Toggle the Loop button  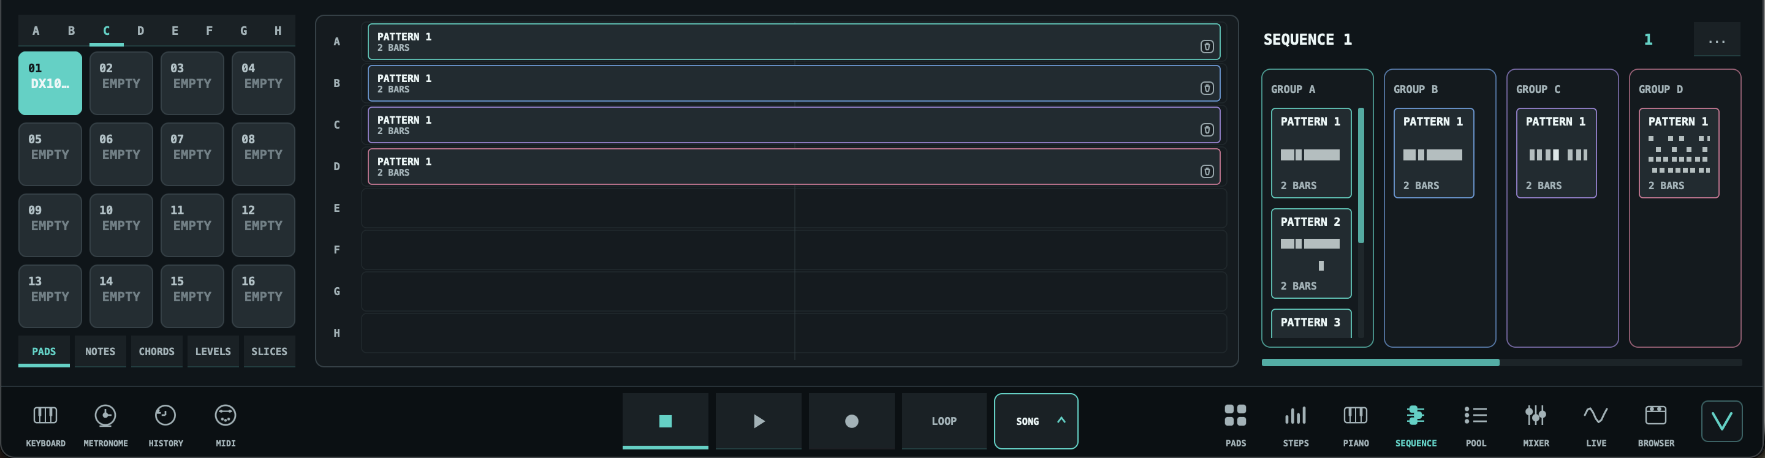point(944,421)
